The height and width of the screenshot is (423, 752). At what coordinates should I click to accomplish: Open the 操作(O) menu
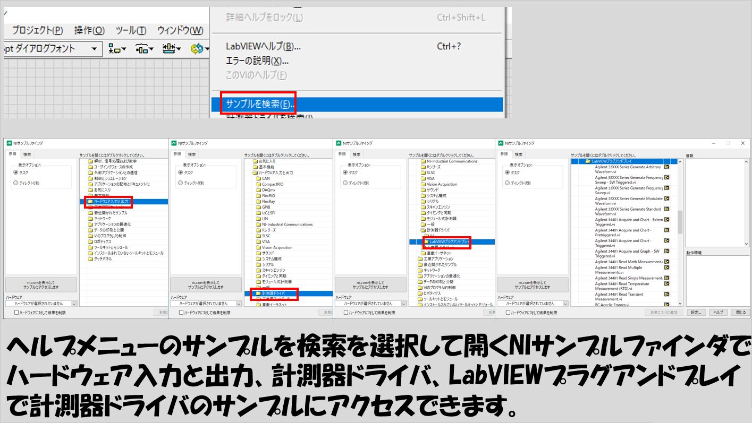[89, 30]
